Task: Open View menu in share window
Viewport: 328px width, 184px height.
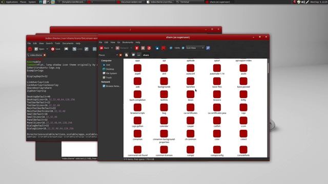Action: click(113, 42)
